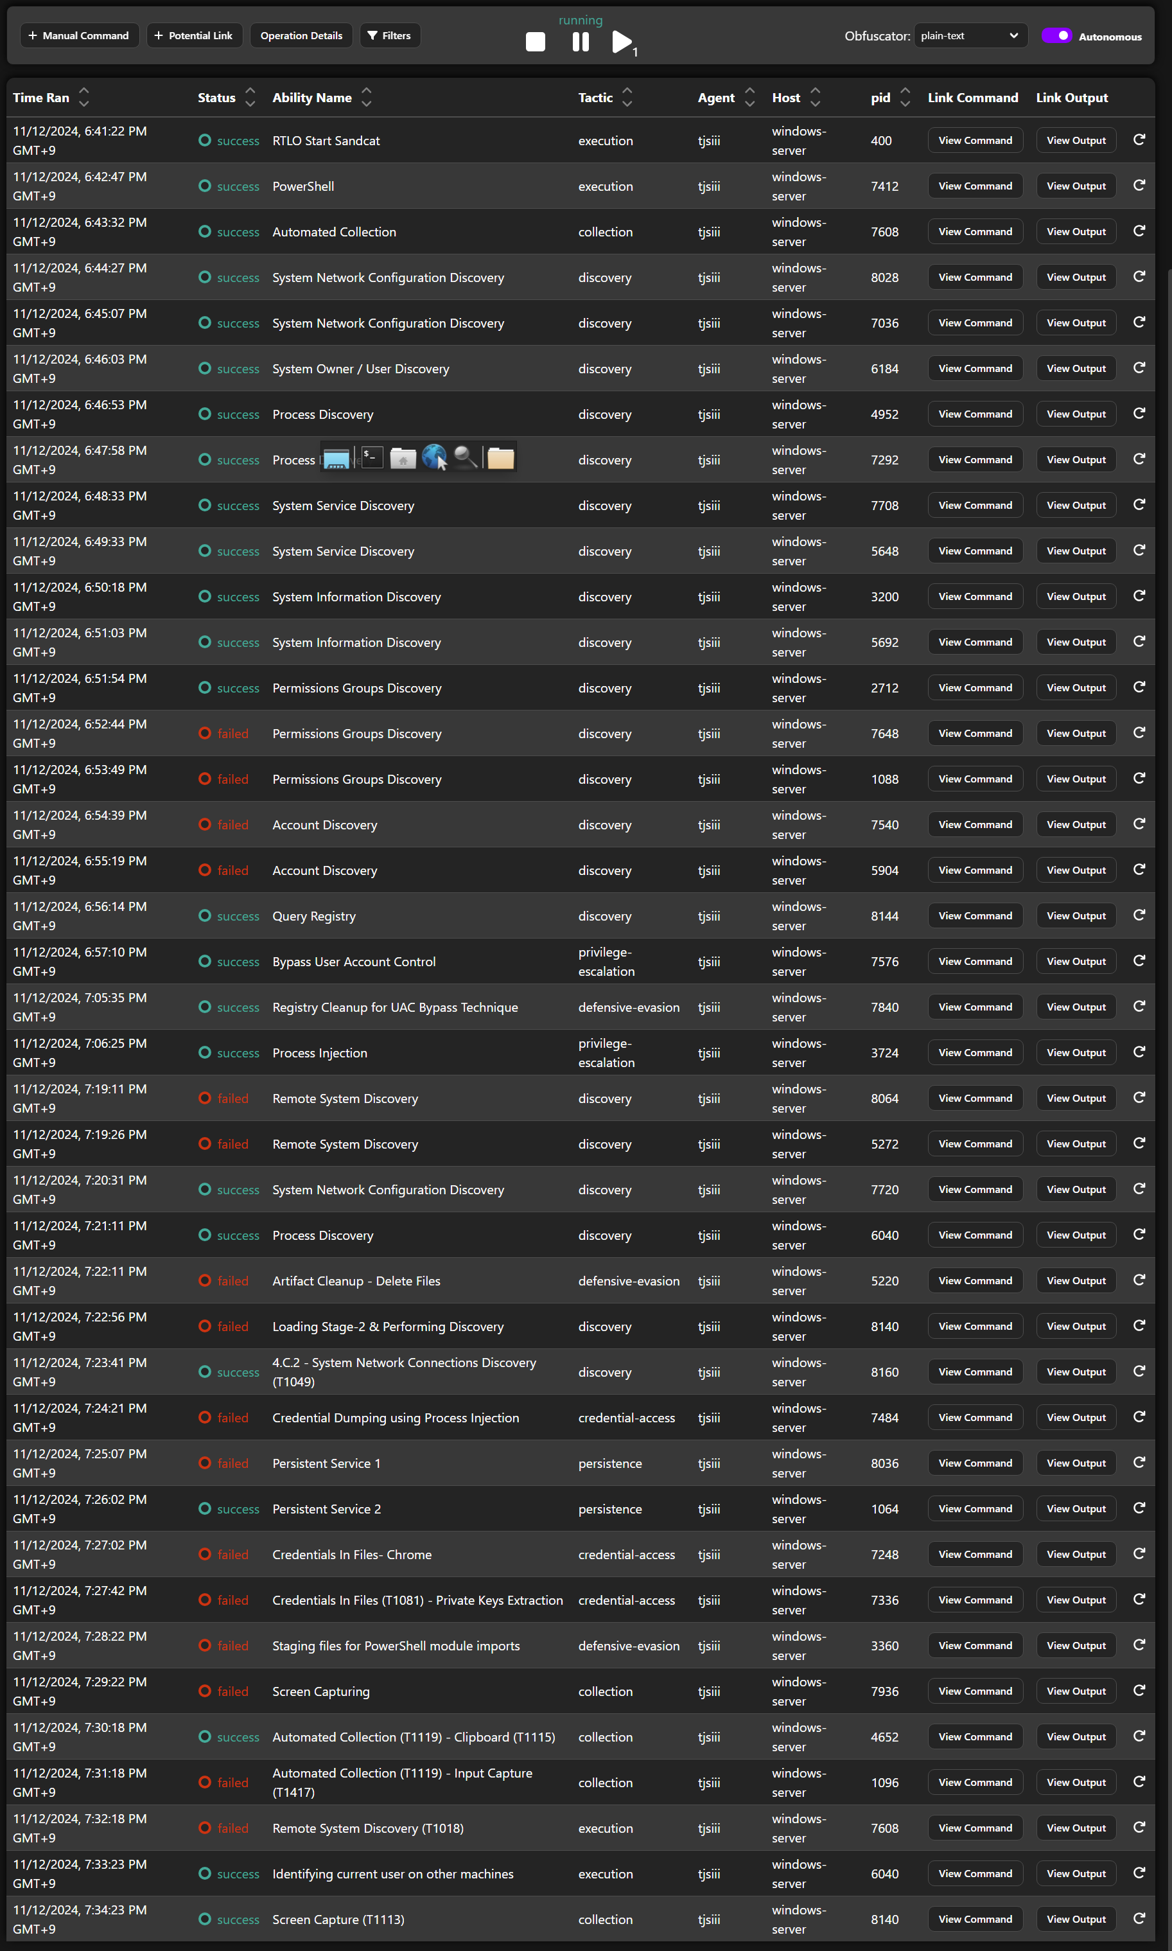
Task: Open the web browser globe icon
Action: (434, 458)
